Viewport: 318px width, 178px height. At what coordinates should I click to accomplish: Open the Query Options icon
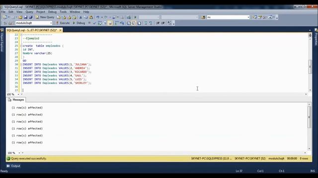click(x=105, y=23)
